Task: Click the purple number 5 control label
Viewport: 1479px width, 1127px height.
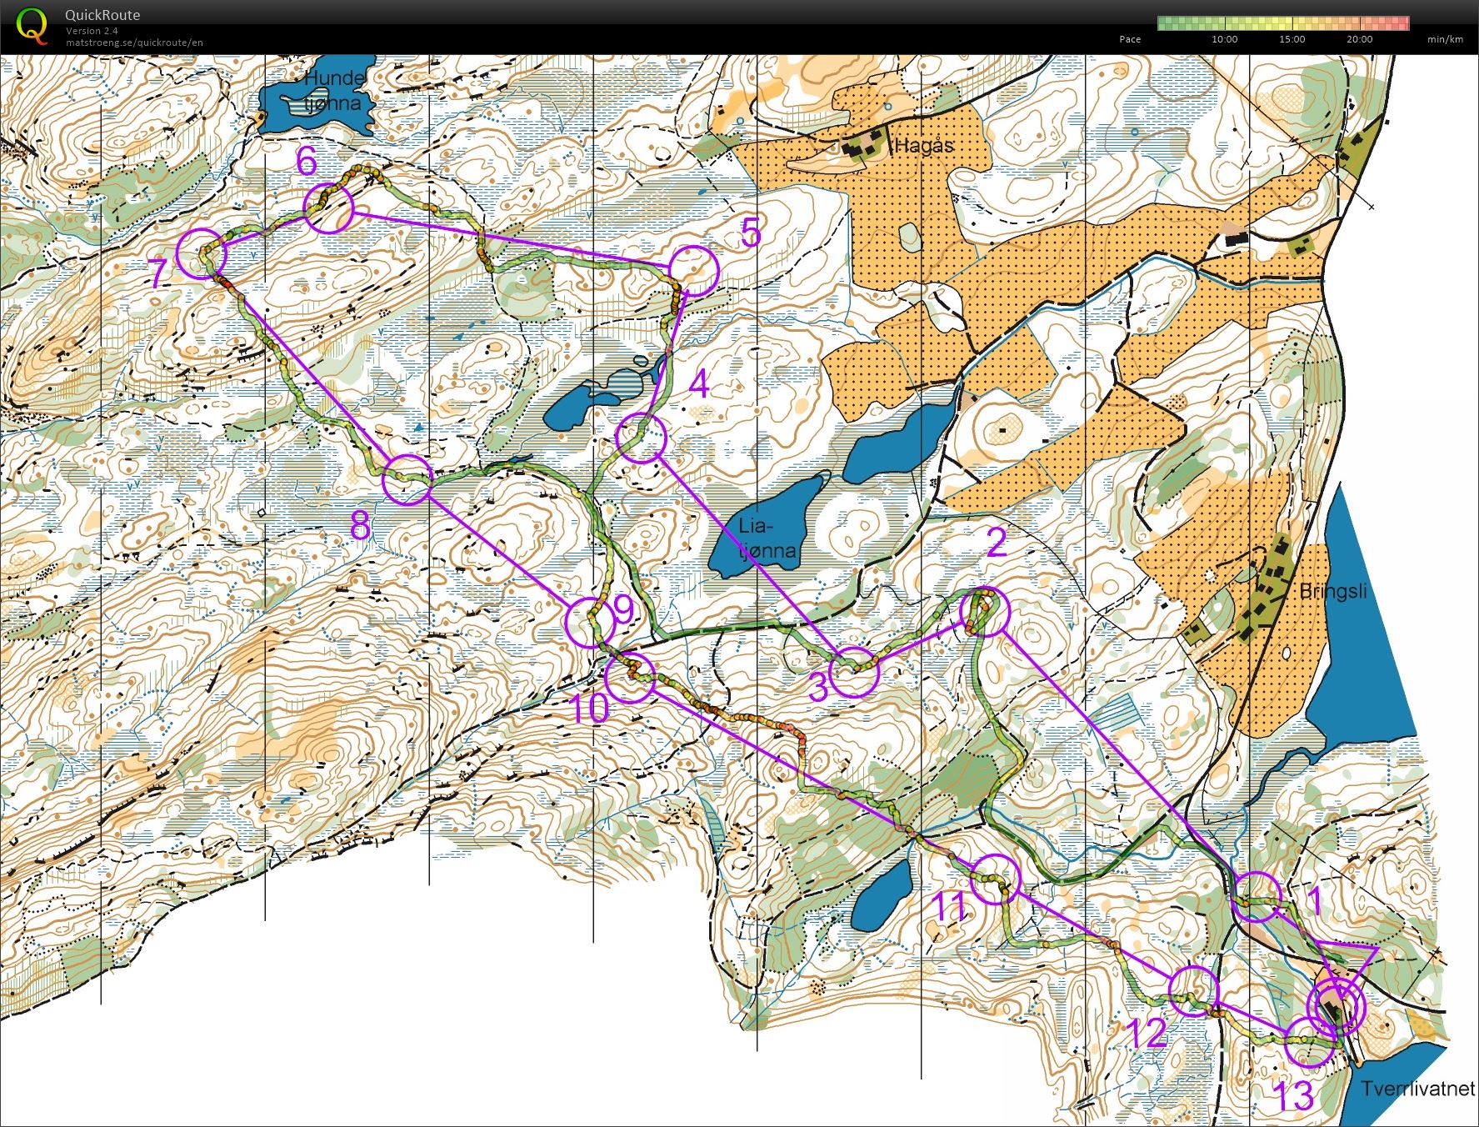Action: (751, 233)
